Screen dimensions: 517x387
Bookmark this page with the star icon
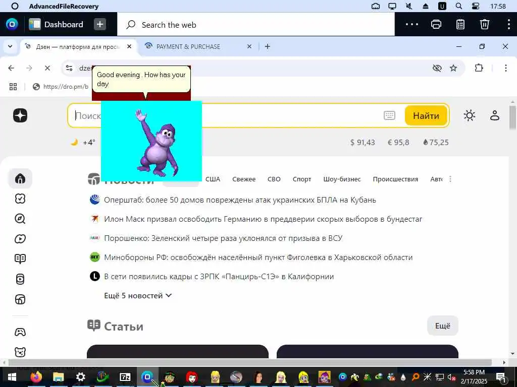[x=453, y=68]
